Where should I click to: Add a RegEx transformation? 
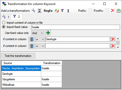48,11
